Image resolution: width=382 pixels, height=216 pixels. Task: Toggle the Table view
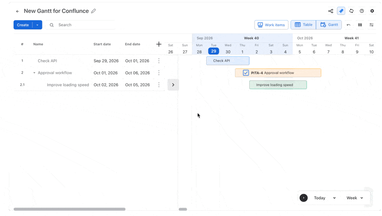coord(303,25)
